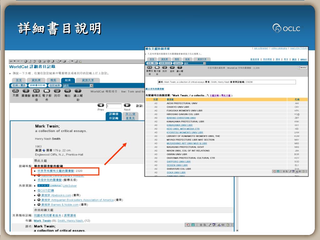Select the 詳細書目記錄 sub-tab above the record
This screenshot has width=320, height=240.
114,116
